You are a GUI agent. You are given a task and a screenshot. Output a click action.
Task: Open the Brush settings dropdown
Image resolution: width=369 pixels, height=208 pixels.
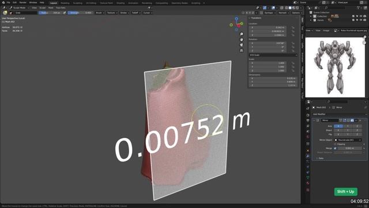[x=100, y=13]
